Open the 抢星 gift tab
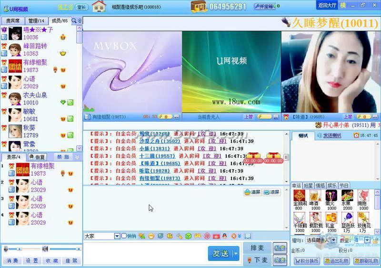The width and height of the screenshot is (381, 268). pos(308,185)
